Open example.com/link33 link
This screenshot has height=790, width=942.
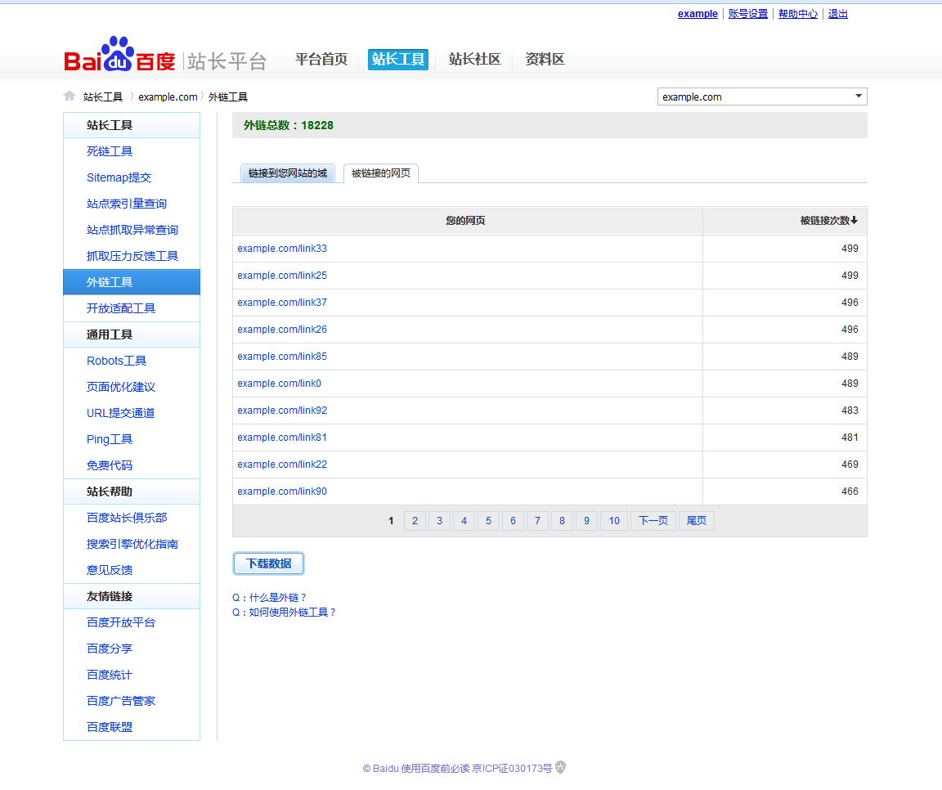[x=282, y=249]
